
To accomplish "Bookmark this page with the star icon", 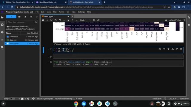I will (x=169, y=7).
